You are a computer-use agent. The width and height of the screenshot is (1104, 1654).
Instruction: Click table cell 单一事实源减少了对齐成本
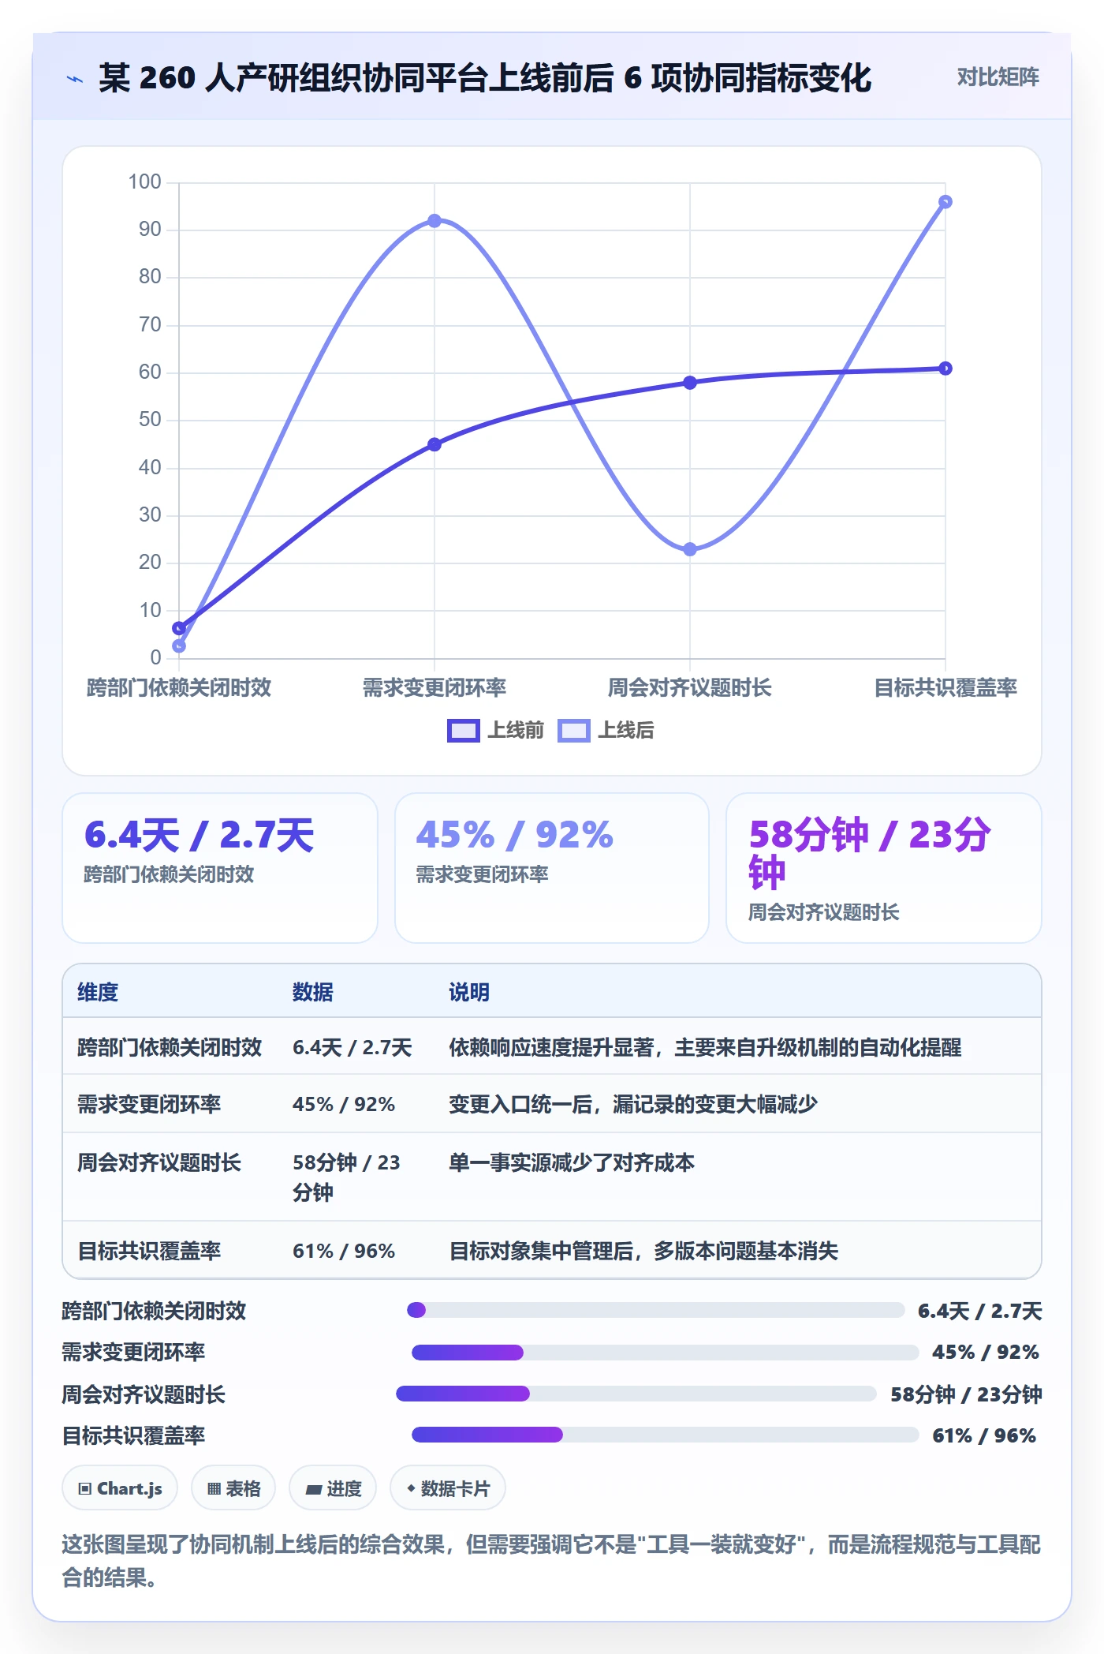coord(572,1162)
